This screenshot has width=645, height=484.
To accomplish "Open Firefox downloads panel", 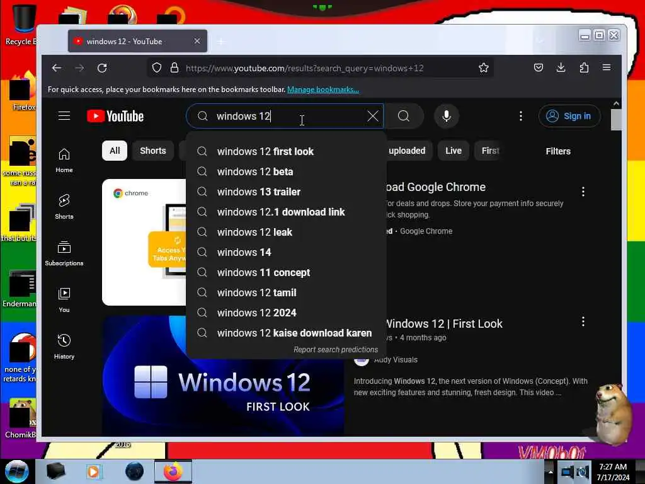I will click(x=561, y=68).
